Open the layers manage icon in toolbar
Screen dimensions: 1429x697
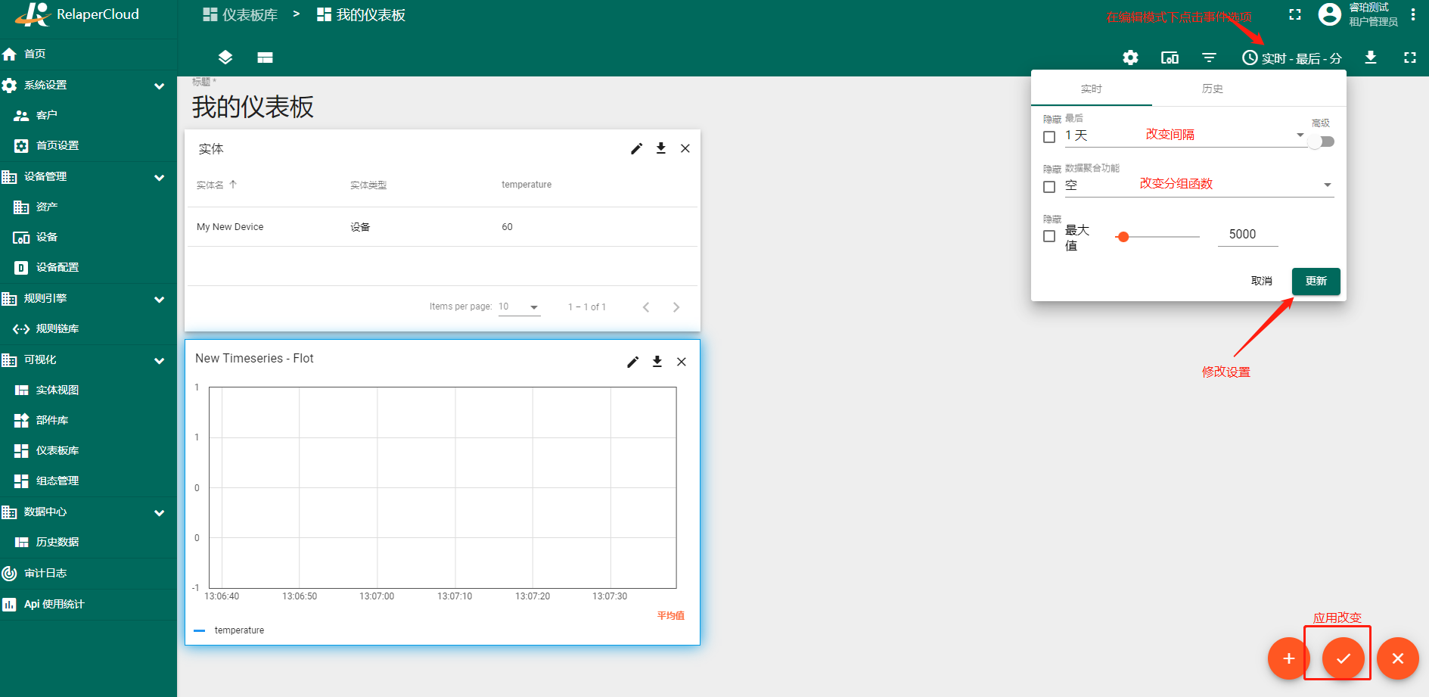pos(225,58)
